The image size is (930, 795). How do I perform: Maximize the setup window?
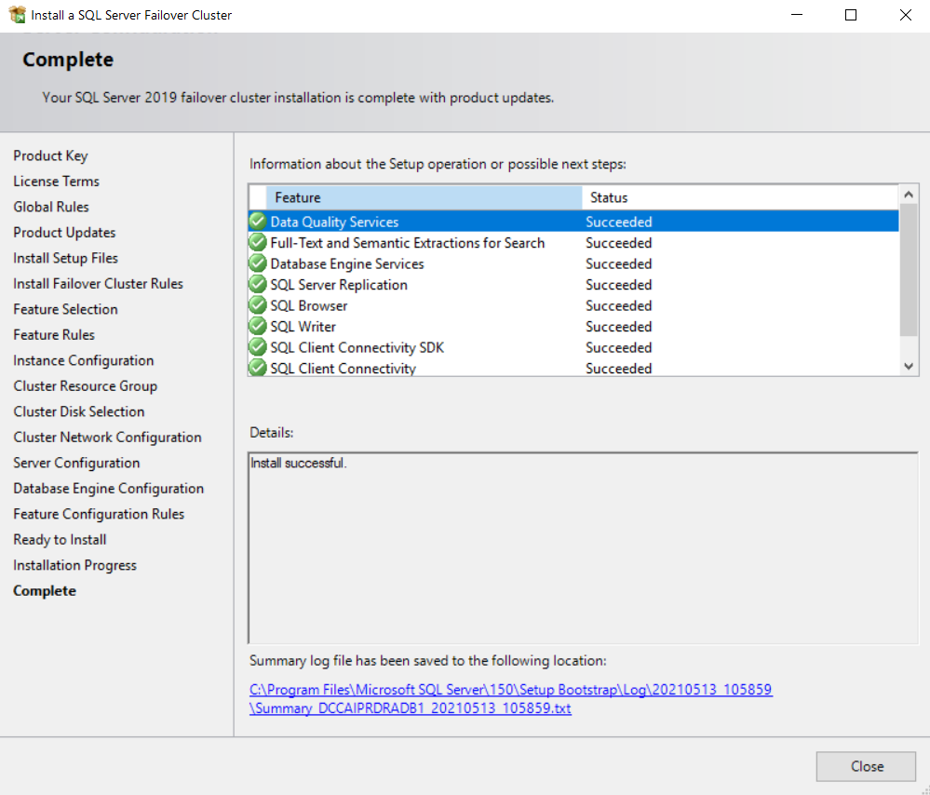coord(851,14)
